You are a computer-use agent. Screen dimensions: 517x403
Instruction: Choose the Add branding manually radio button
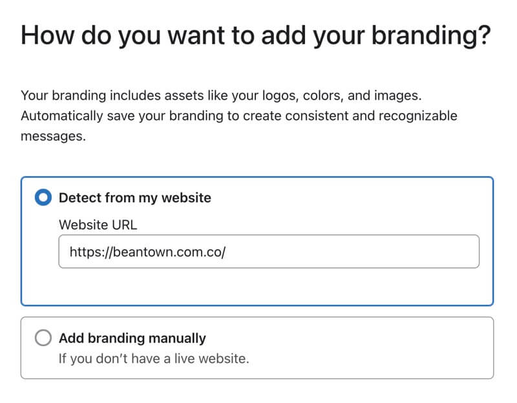tap(43, 338)
